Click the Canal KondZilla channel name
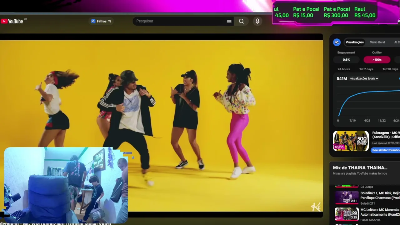400x225 pixels. [x=370, y=220]
